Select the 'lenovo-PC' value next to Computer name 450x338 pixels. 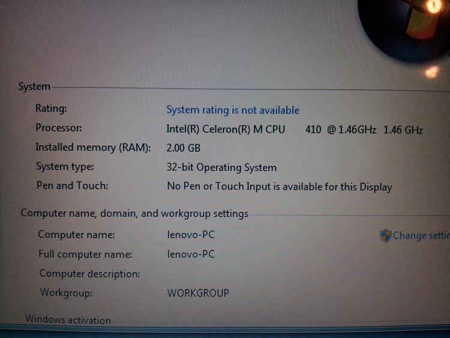tap(191, 235)
